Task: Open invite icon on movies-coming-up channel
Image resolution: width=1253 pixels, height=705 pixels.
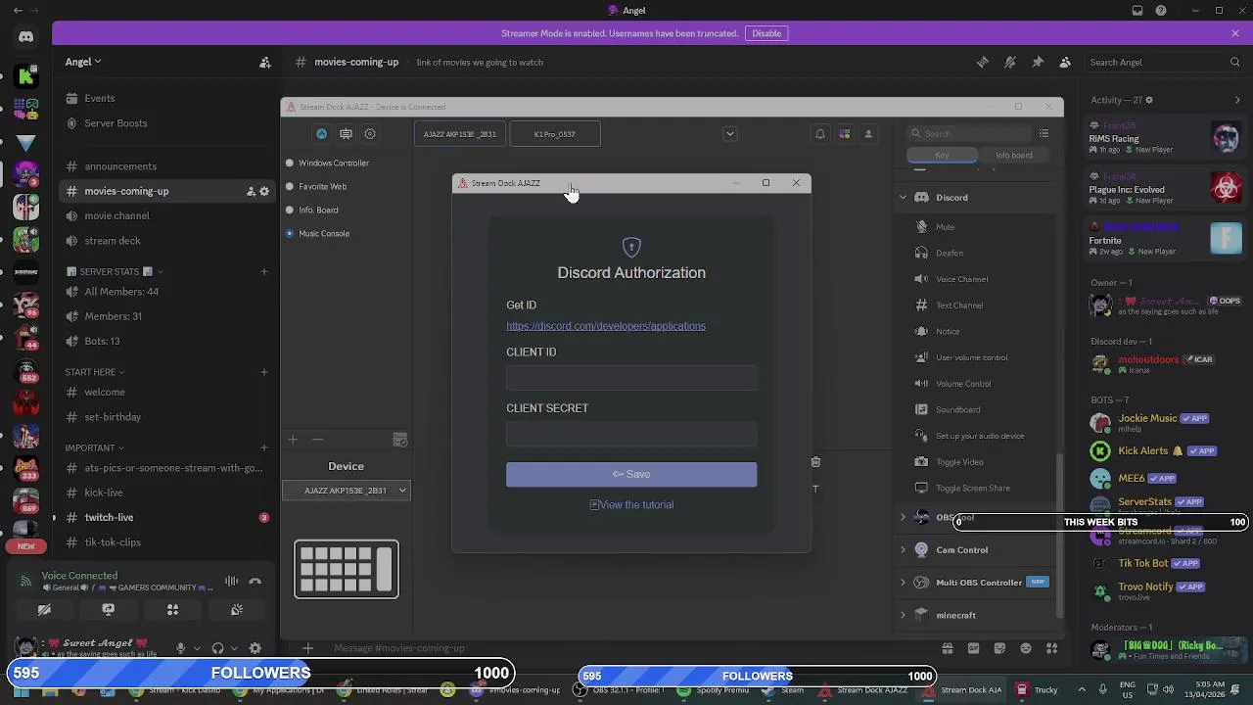Action: point(251,191)
